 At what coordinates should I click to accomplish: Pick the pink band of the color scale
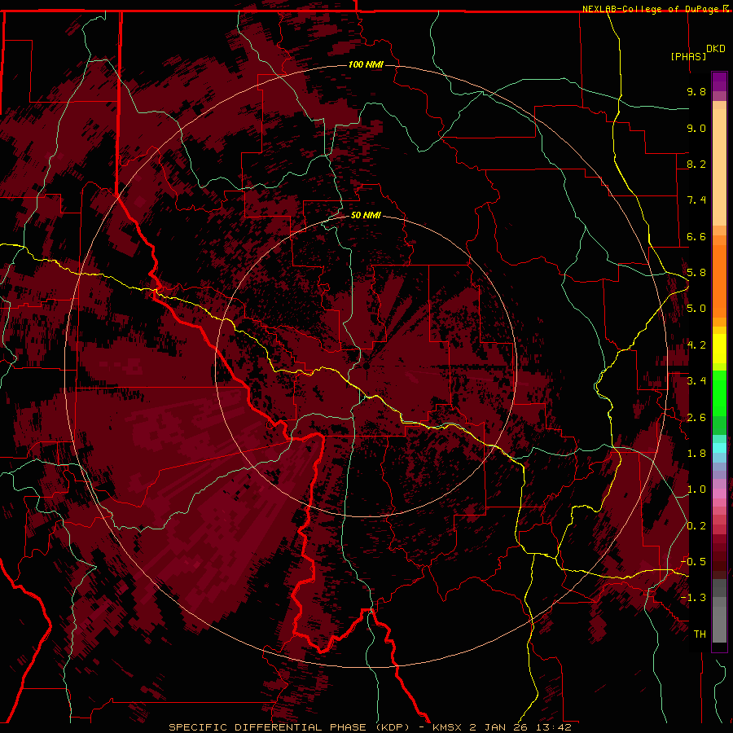pyautogui.click(x=719, y=494)
